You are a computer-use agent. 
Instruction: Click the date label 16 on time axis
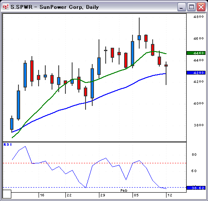pos(42,195)
